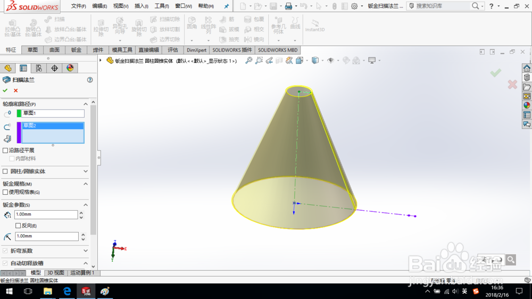The width and height of the screenshot is (532, 299).
Task: Expand 圆柱/圆锥实体 section
Action: pyautogui.click(x=86, y=171)
